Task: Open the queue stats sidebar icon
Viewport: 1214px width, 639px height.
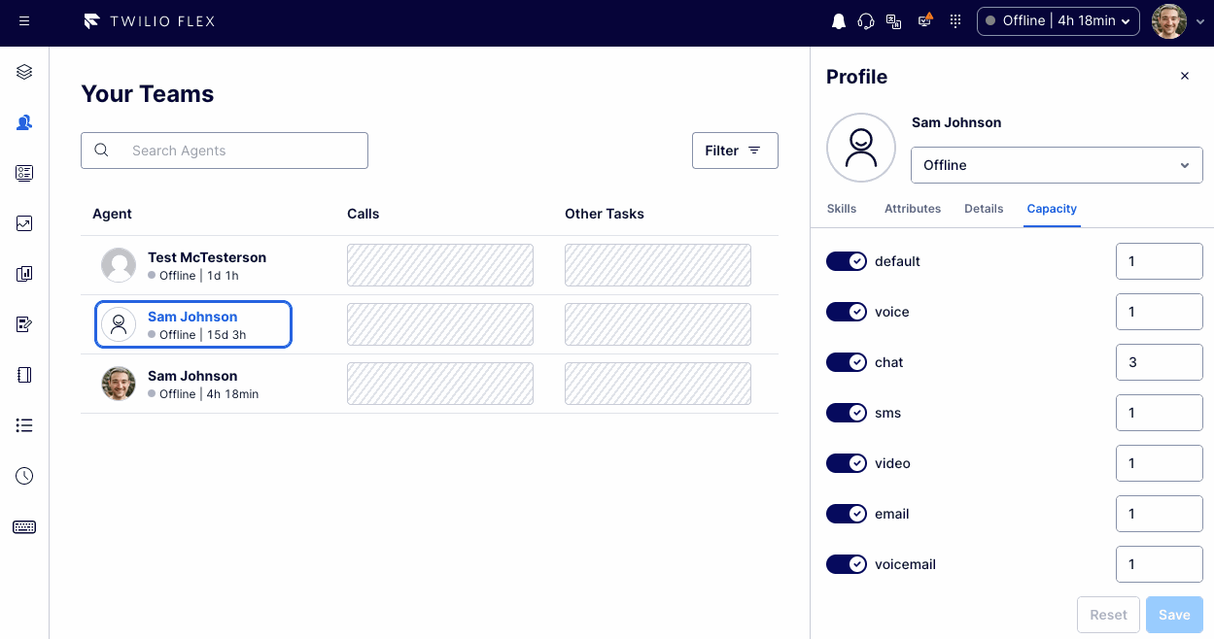Action: pyautogui.click(x=24, y=173)
